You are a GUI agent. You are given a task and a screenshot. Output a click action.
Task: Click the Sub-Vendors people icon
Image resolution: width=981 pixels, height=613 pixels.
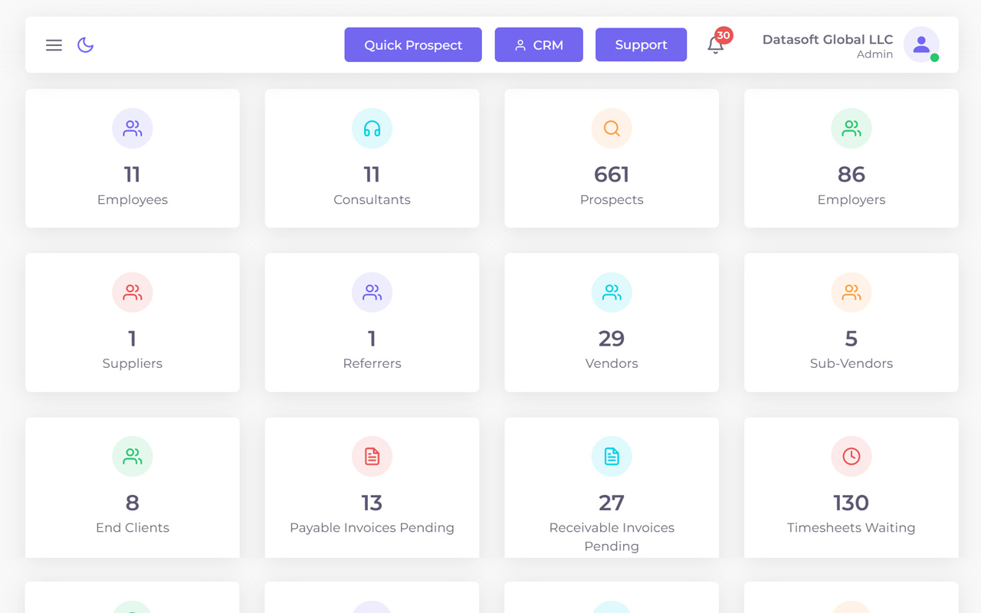851,292
